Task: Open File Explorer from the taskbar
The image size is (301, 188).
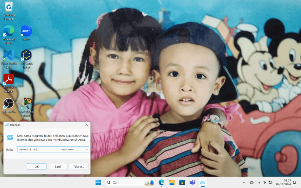Action: click(x=172, y=182)
